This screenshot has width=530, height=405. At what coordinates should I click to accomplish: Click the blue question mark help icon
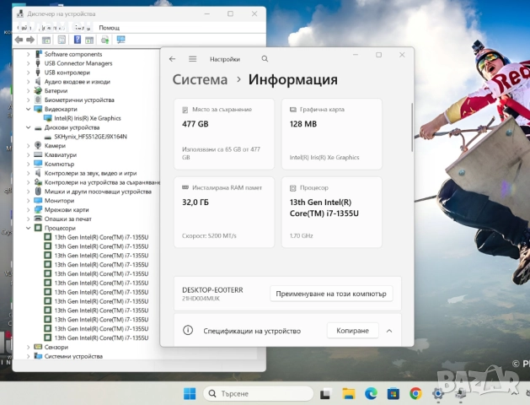[x=77, y=40]
